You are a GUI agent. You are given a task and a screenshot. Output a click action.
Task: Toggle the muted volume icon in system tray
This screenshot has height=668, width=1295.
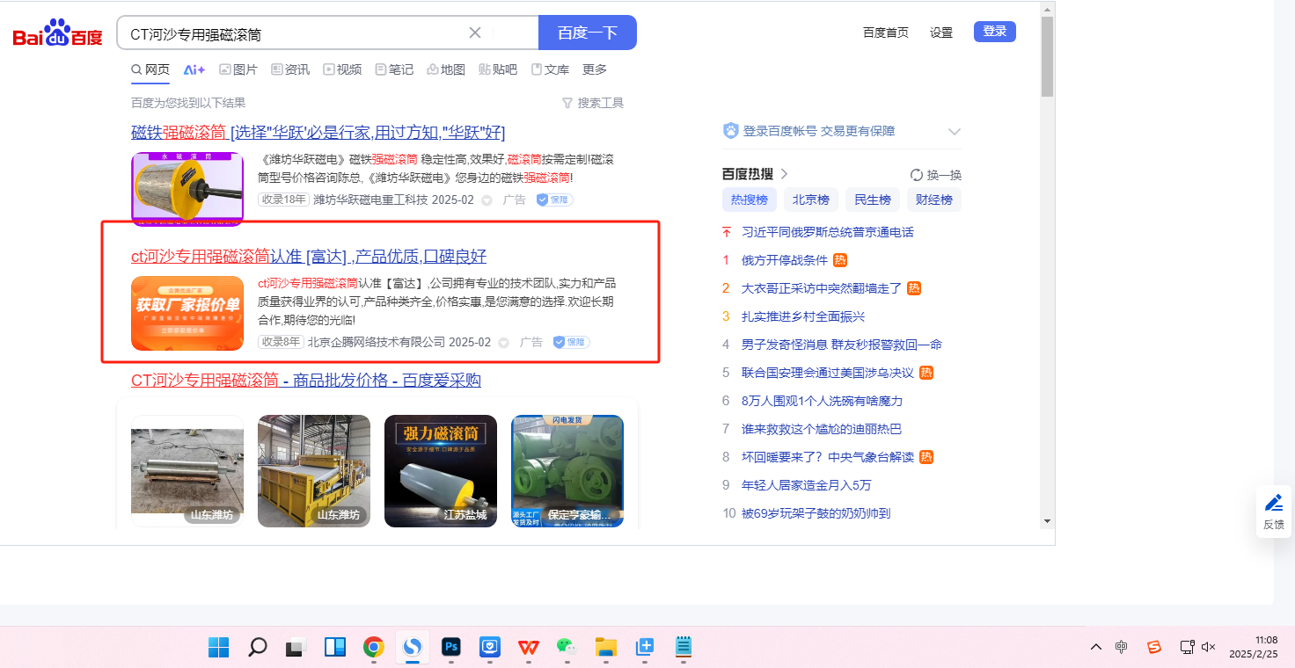(x=1208, y=647)
